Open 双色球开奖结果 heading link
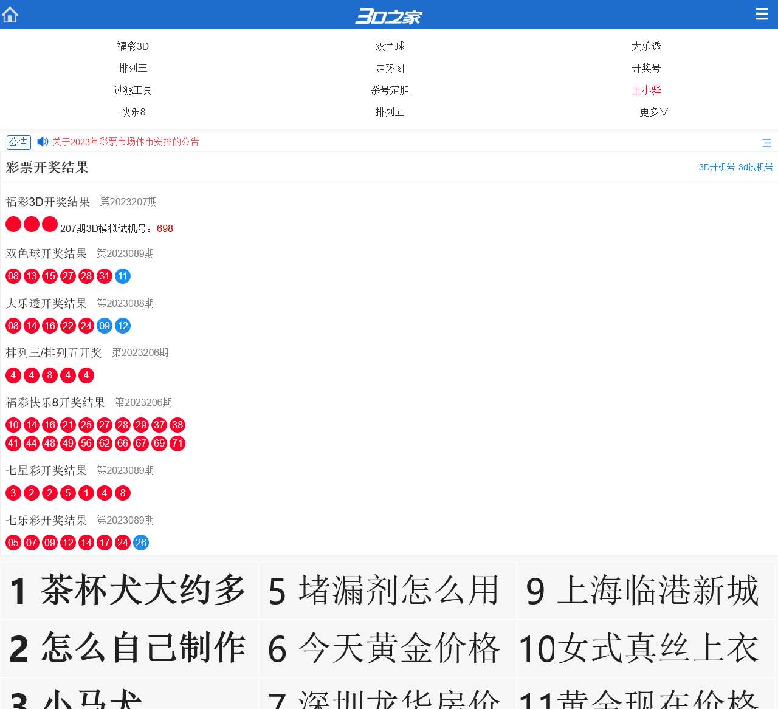Viewport: 778px width, 709px height. [x=47, y=253]
